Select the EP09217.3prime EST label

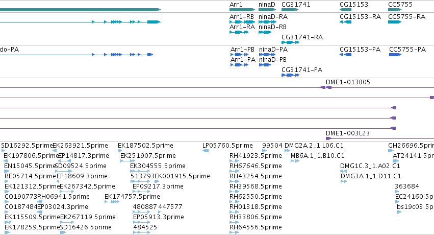[158, 186]
